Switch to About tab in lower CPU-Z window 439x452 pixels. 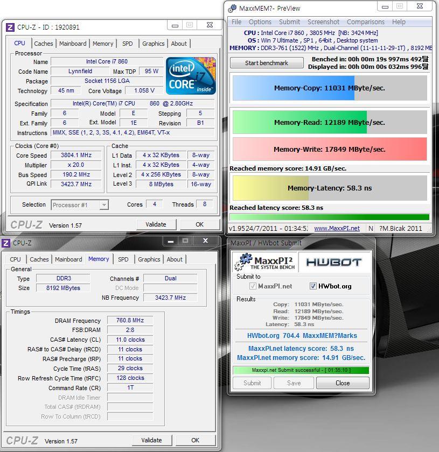(x=175, y=259)
